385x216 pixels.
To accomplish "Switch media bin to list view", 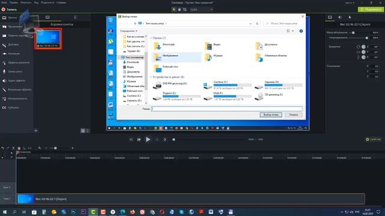I will 88,131.
